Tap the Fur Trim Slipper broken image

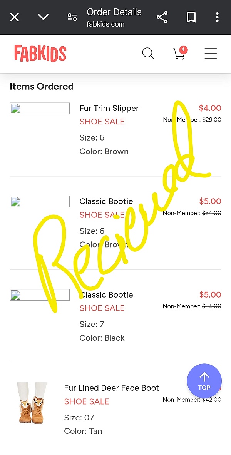[x=40, y=109]
